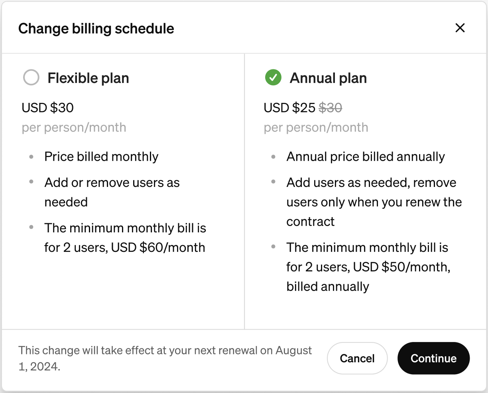Click the Change billing schedule title

pos(96,28)
